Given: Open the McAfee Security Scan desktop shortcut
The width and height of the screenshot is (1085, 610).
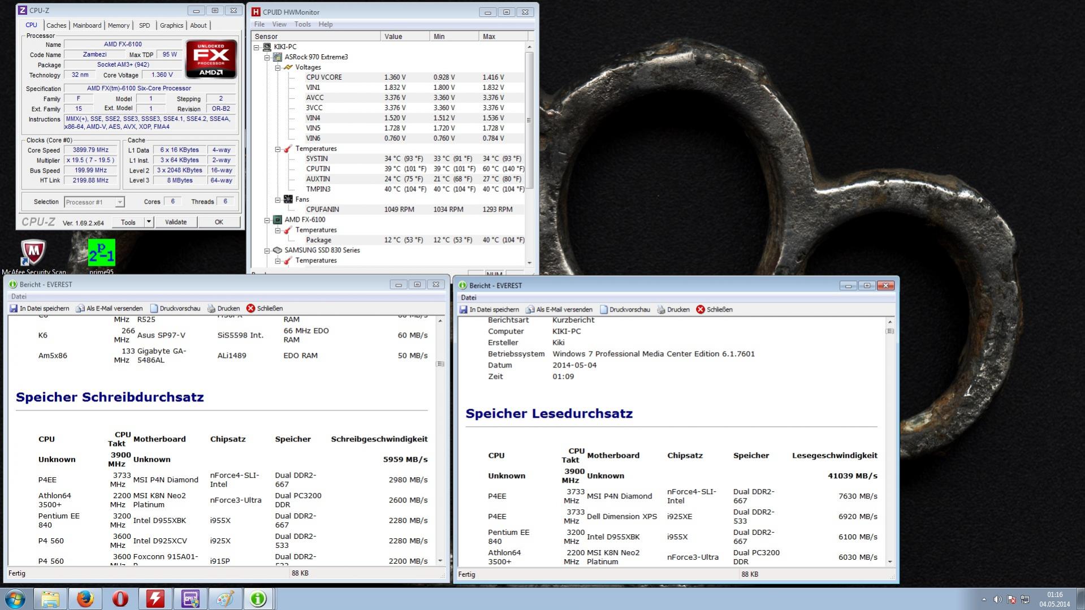Looking at the screenshot, I should pos(33,257).
